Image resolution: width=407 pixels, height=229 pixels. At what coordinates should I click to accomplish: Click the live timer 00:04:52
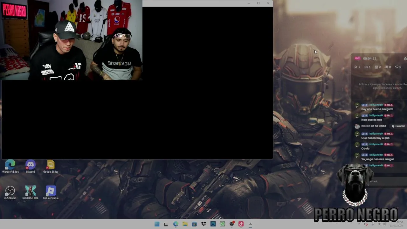(369, 59)
